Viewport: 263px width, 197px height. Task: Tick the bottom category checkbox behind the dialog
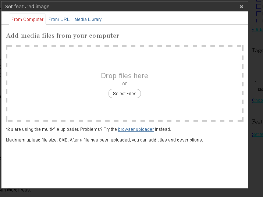pyautogui.click(x=259, y=21)
